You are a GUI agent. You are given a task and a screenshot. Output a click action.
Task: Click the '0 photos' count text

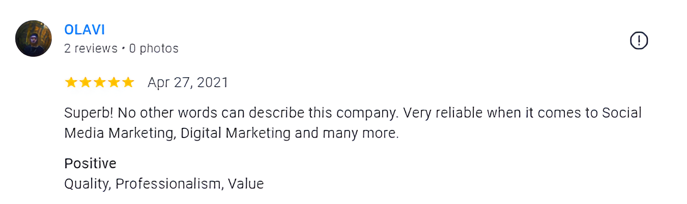tap(154, 49)
